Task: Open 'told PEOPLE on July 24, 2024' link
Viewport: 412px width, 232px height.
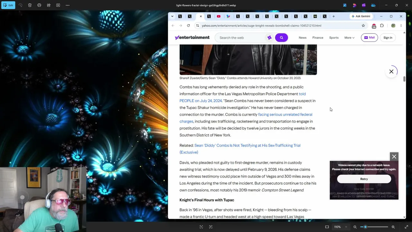Action: (x=243, y=97)
